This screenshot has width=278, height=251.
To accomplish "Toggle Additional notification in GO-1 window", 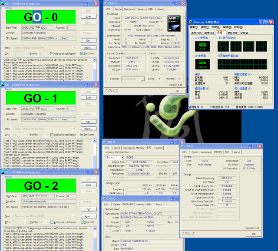I will (52, 135).
